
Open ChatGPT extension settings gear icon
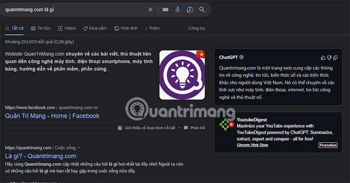[x=241, y=57]
